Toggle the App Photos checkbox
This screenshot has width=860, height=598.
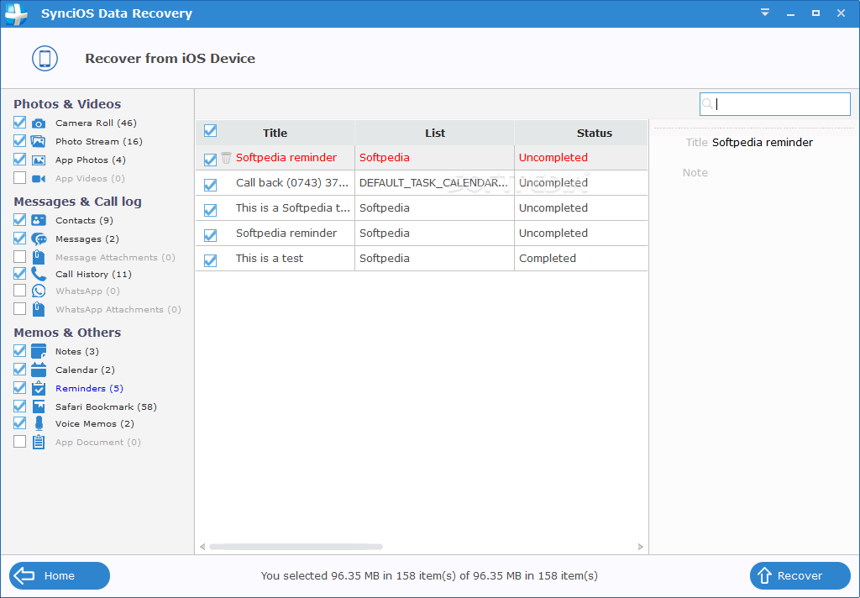[20, 160]
